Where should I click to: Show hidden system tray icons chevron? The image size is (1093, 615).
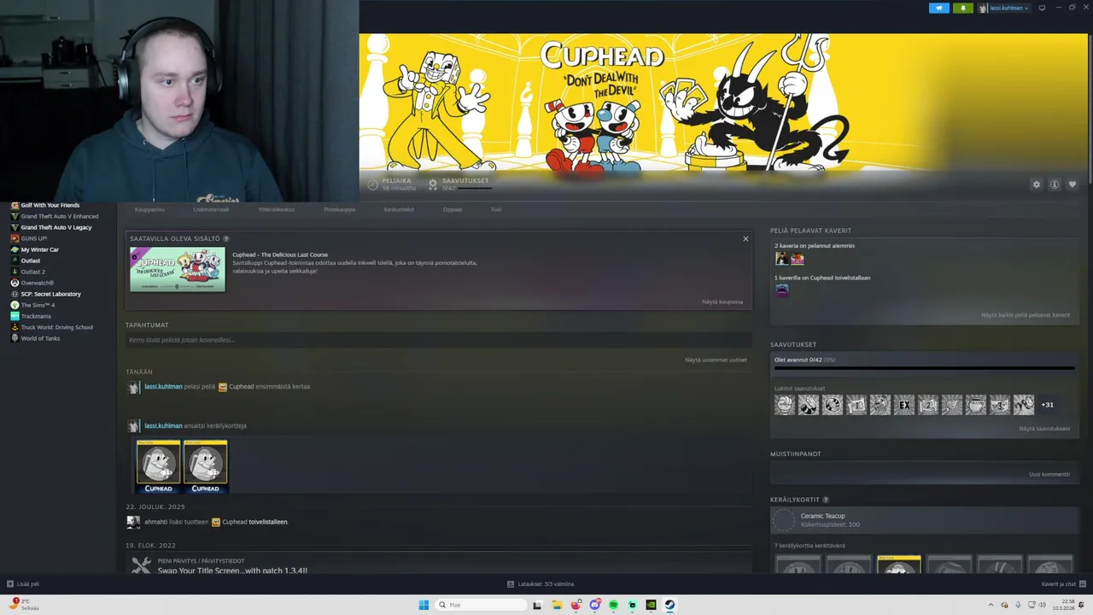991,605
